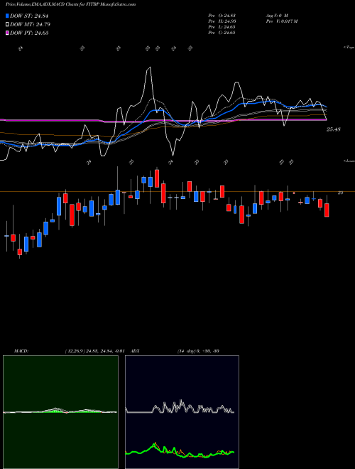355x469 pixels.
Task: Select the 'DOW ST: 24.84' legend label
Action: 29,16
